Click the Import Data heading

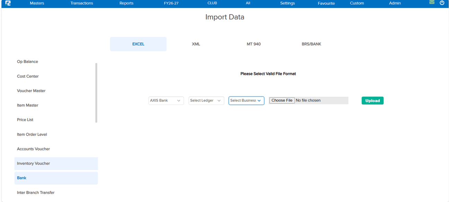225,17
